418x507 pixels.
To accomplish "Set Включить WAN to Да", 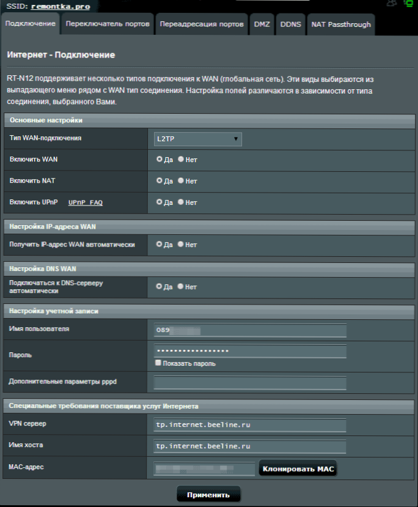I will point(159,159).
